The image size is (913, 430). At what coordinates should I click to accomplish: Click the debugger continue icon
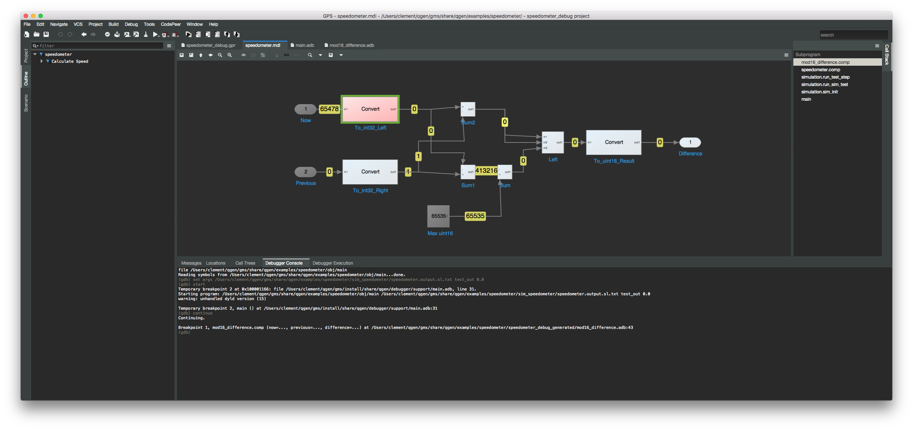pos(189,34)
